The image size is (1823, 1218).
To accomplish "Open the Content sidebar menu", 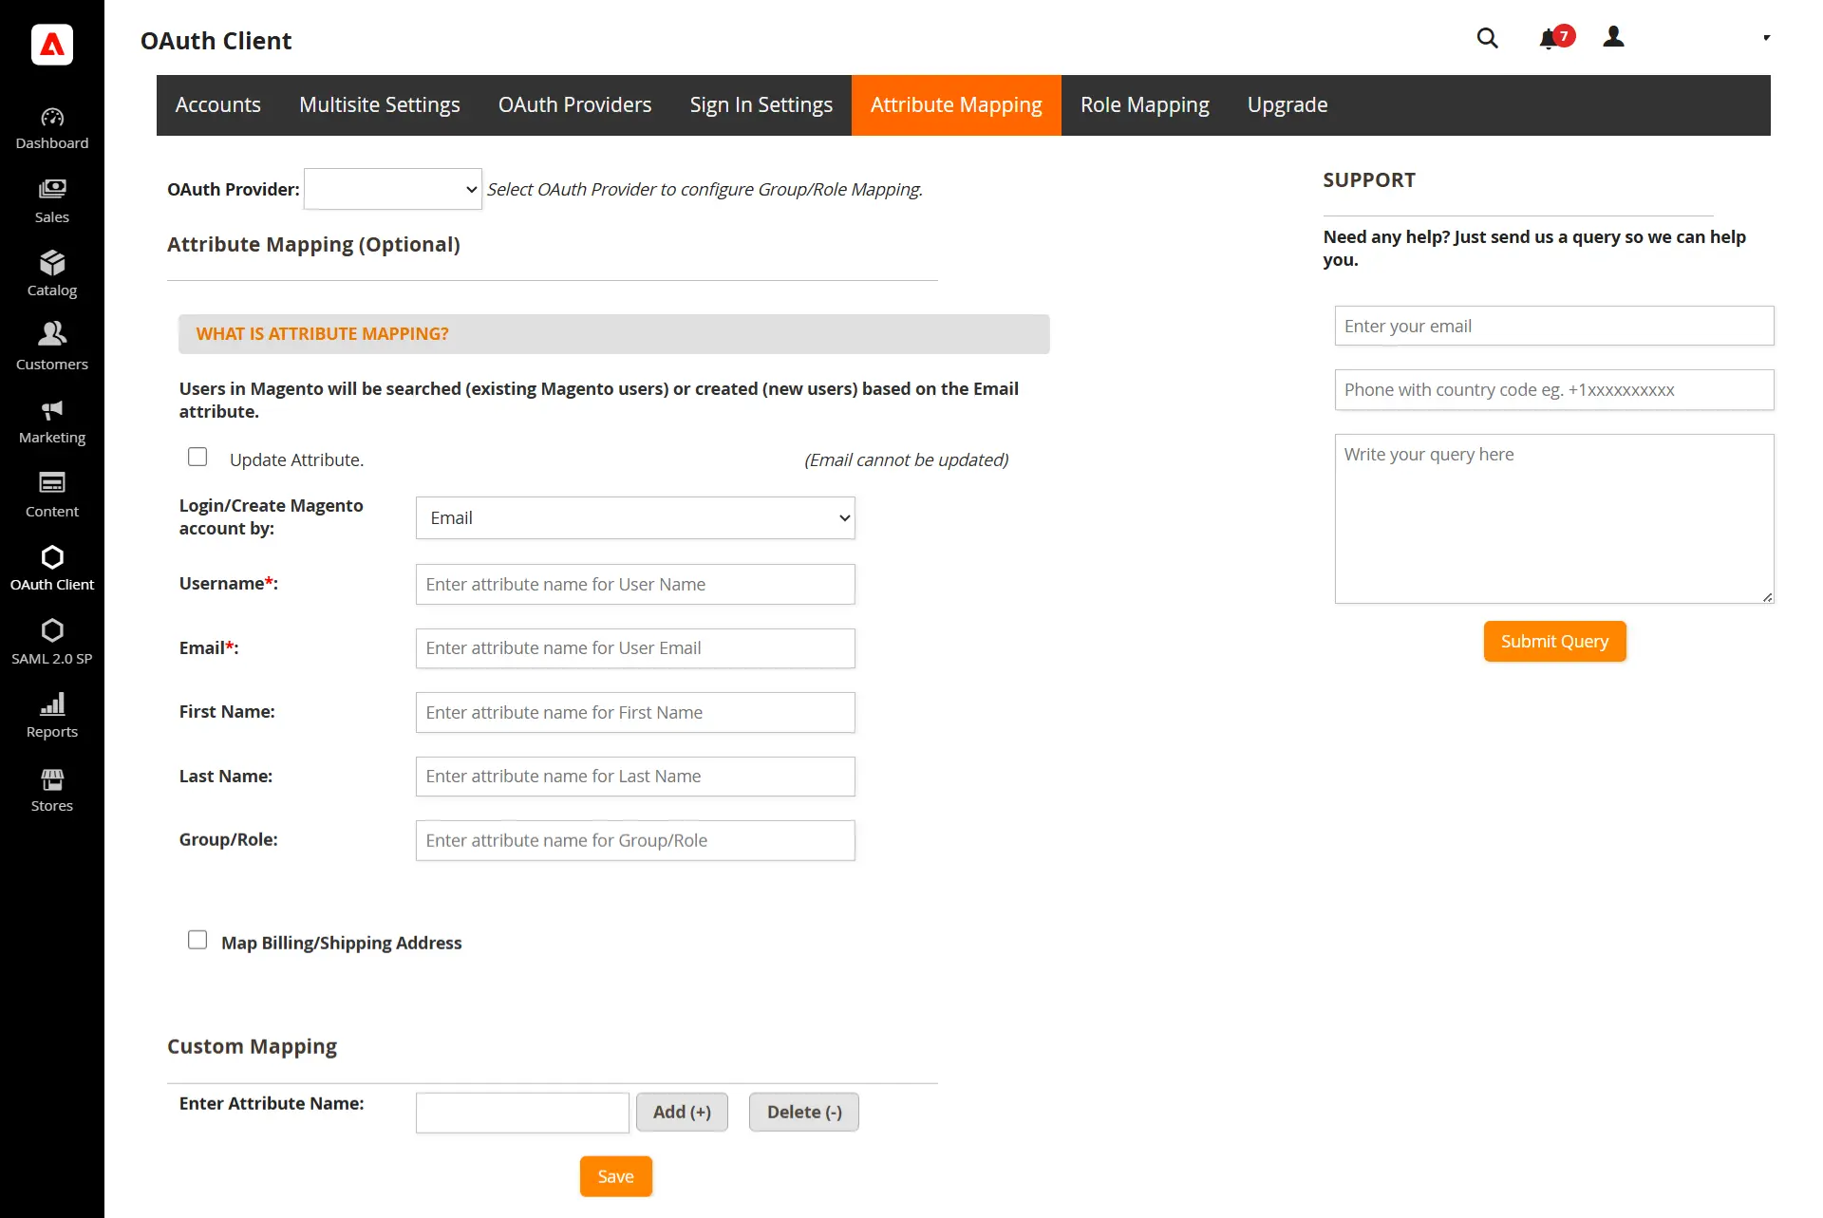I will click(52, 495).
